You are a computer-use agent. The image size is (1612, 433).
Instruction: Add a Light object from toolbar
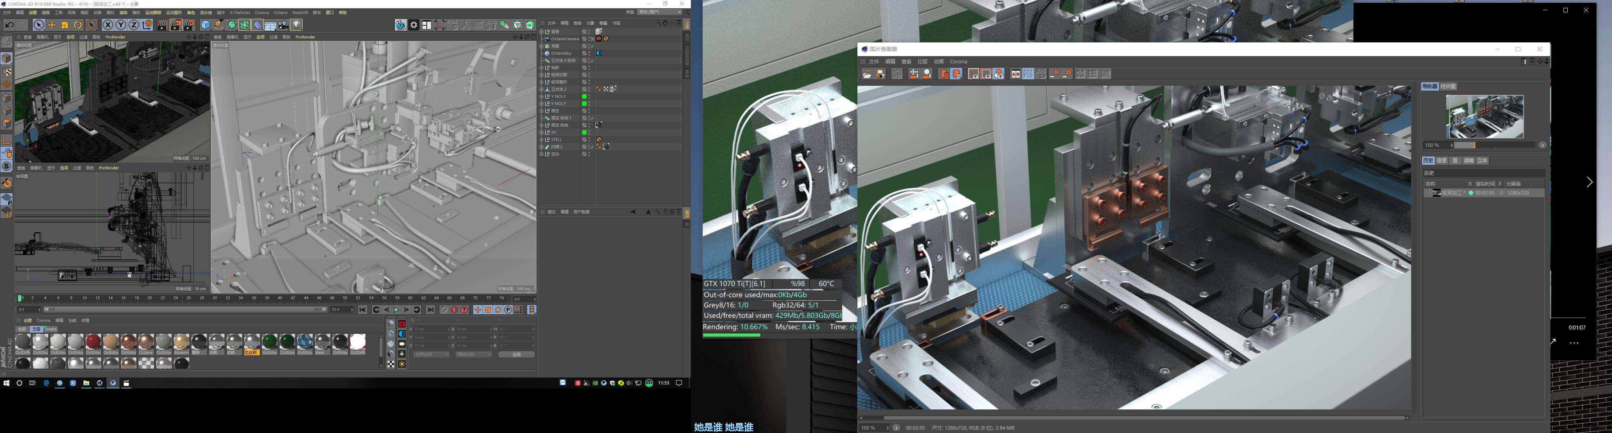pos(296,25)
